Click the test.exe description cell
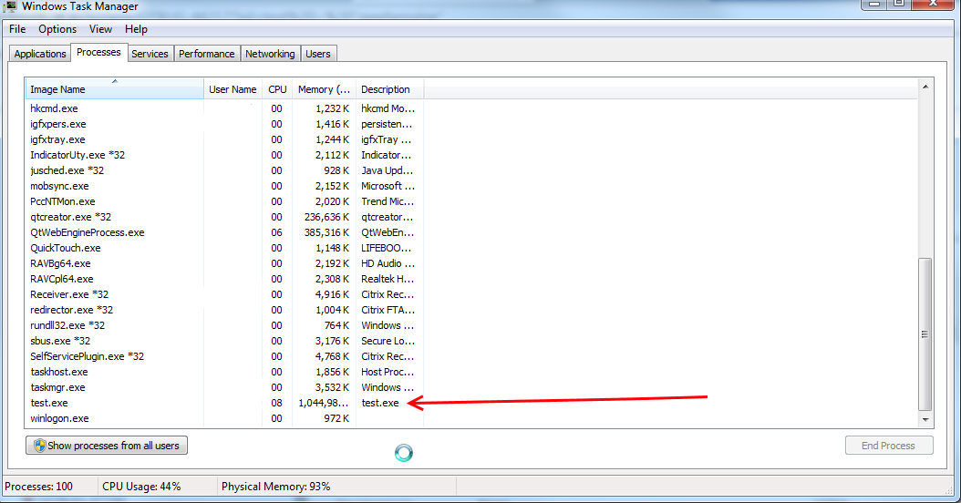Viewport: 961px width, 503px height. [380, 403]
